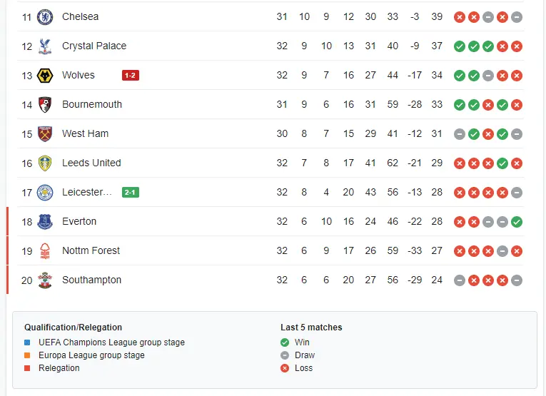Viewport: 546px width, 396px height.
Task: Click the Everton club crest icon
Action: (45, 221)
